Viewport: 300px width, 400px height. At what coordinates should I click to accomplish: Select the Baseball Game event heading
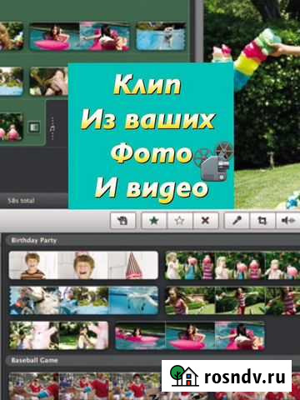[x=34, y=361]
